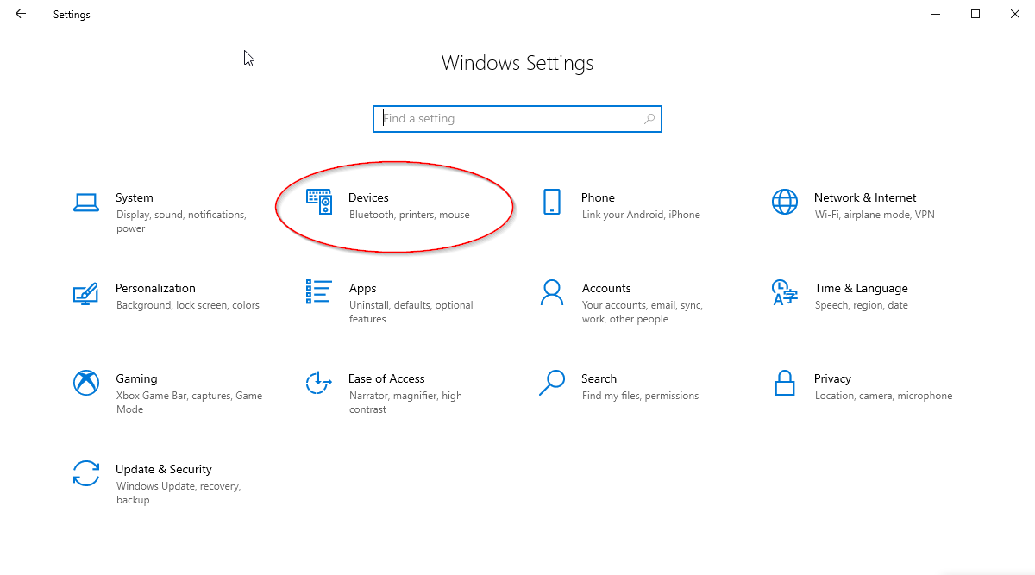Open the System settings label
This screenshot has height=575, width=1035.
pos(135,197)
